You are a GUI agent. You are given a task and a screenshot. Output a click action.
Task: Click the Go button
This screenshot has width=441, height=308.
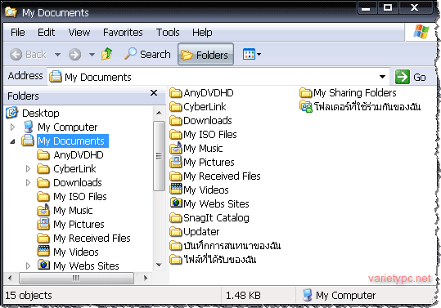(411, 77)
